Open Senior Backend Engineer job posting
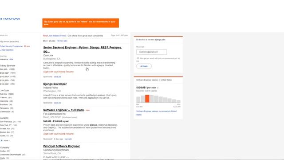The image size is (284, 160). (x=83, y=49)
